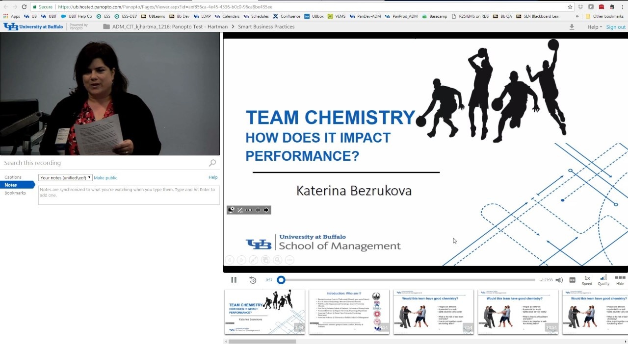The image size is (628, 344).
Task: Pause the video playback
Action: coord(234,280)
